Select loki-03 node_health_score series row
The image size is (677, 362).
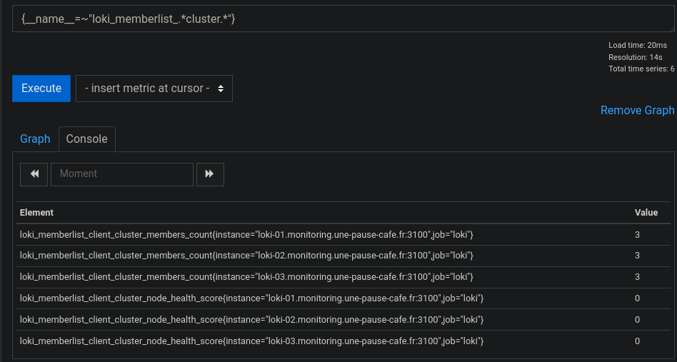coord(343,341)
